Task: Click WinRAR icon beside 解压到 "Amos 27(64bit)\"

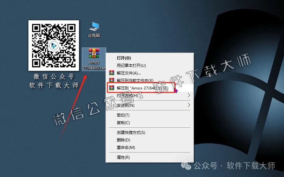Action: coord(112,88)
